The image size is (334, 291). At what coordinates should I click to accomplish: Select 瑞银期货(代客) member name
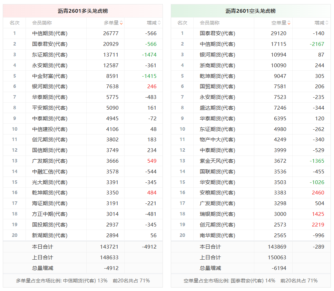click(x=217, y=214)
